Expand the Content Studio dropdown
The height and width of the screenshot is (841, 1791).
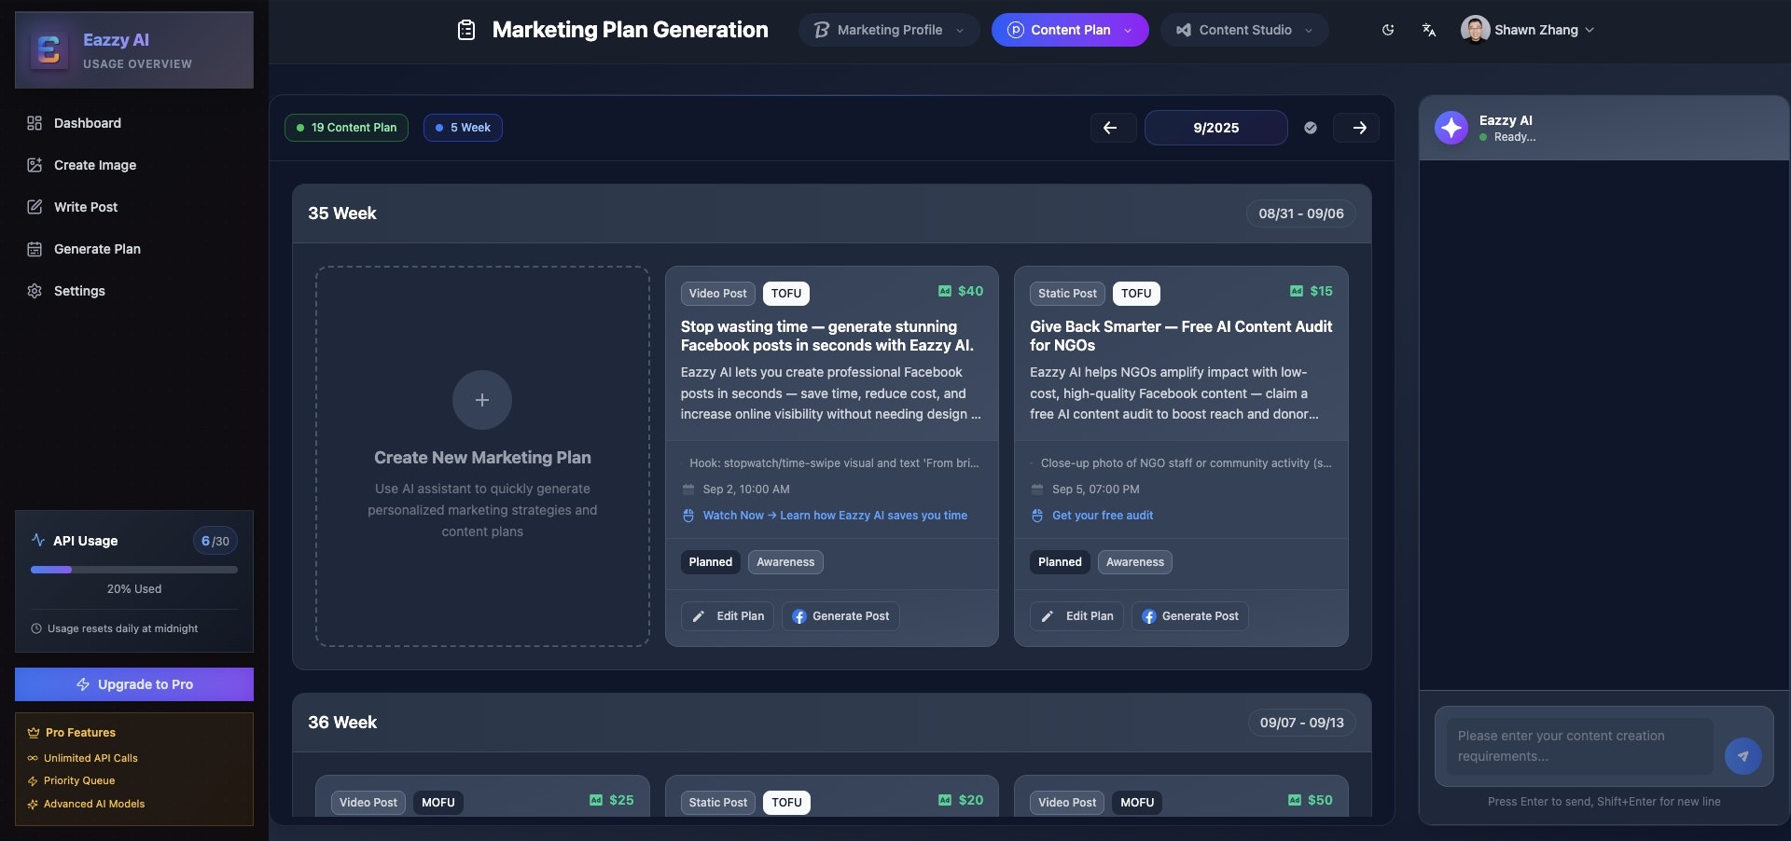1244,30
